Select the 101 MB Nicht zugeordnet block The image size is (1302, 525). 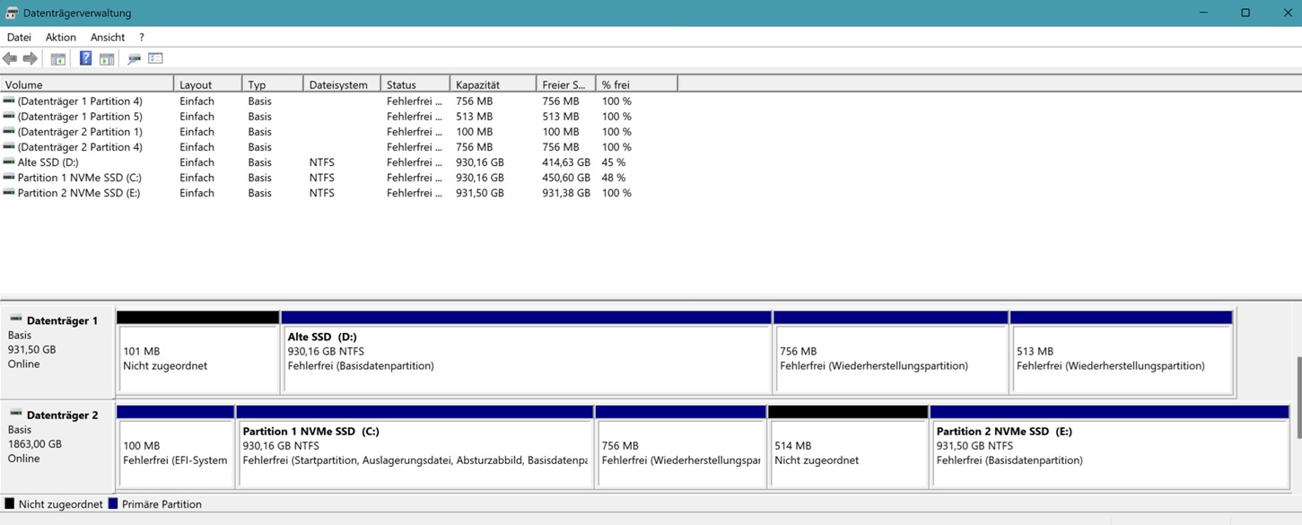pos(197,352)
